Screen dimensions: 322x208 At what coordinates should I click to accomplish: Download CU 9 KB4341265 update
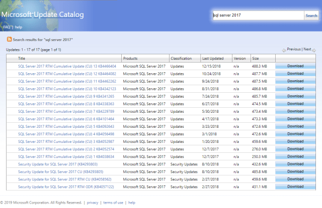295,96
